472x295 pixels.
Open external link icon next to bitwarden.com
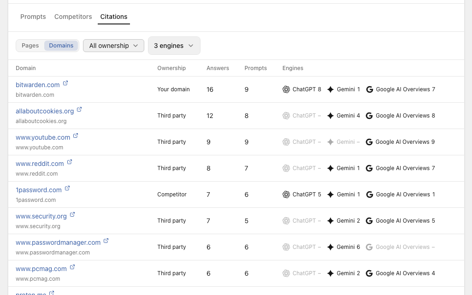[x=65, y=83]
